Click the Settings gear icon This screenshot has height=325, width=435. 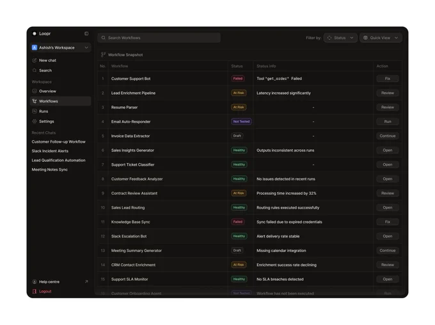pyautogui.click(x=35, y=122)
